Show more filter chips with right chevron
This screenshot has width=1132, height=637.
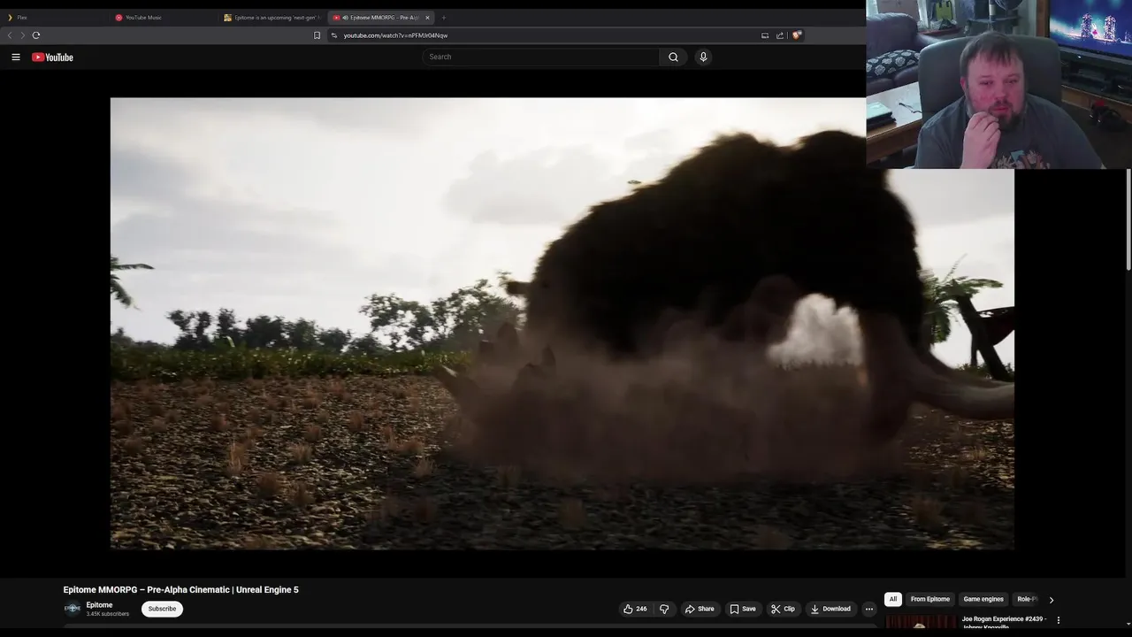pos(1052,600)
